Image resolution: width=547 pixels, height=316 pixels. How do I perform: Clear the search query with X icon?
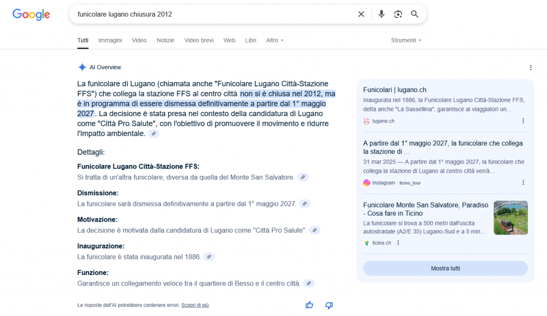[x=361, y=14]
